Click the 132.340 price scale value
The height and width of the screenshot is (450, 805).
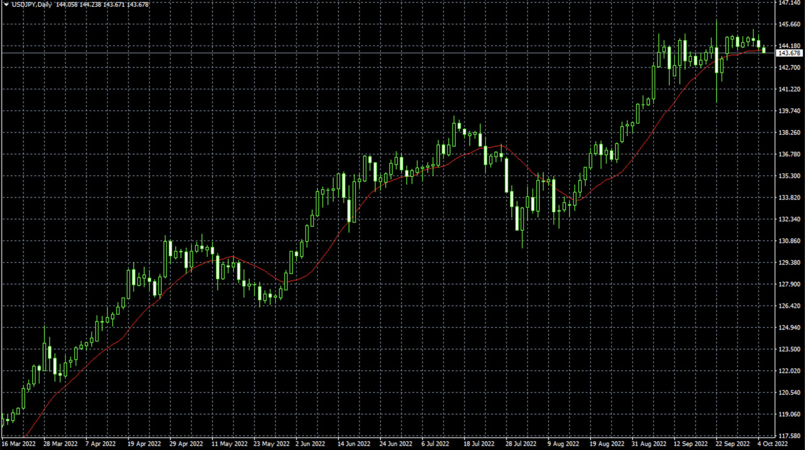point(789,219)
